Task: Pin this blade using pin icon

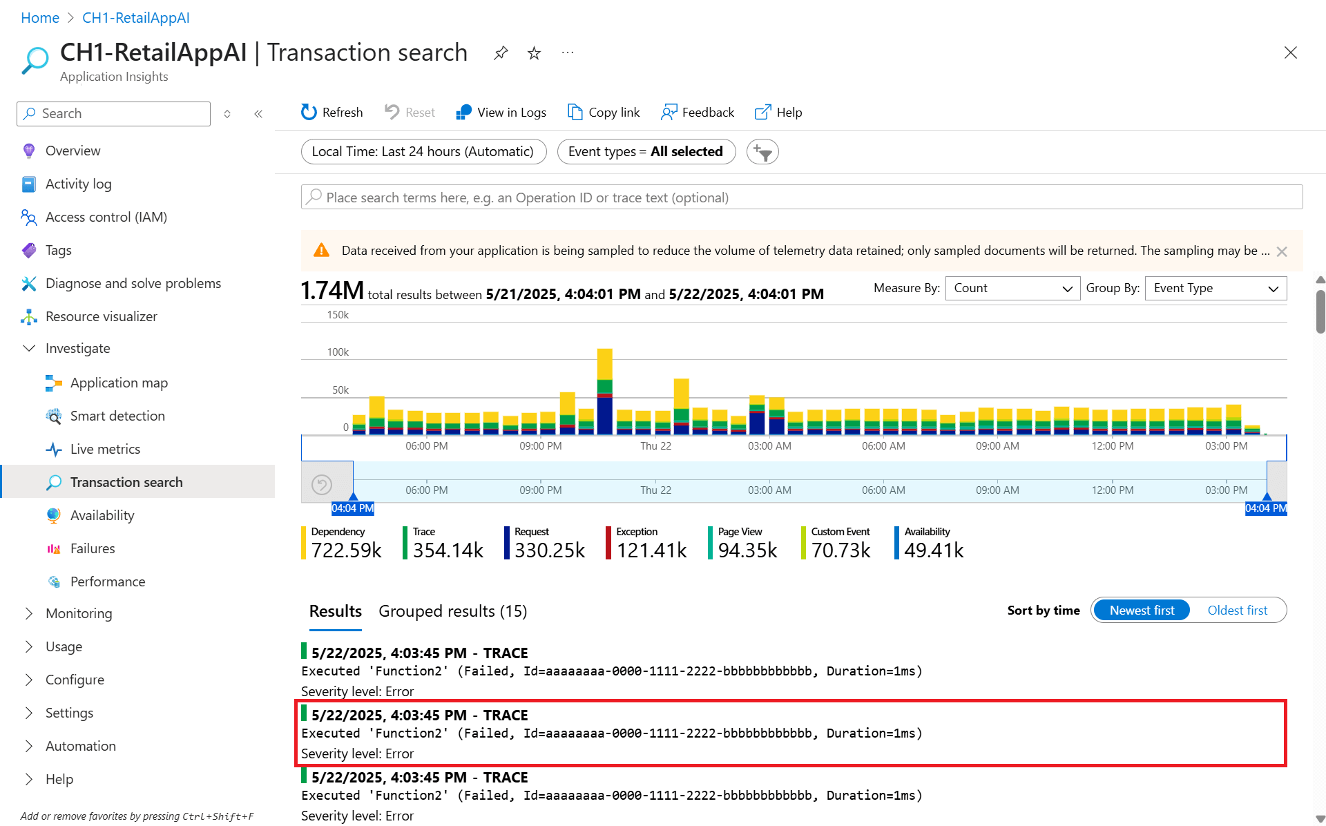Action: point(501,52)
